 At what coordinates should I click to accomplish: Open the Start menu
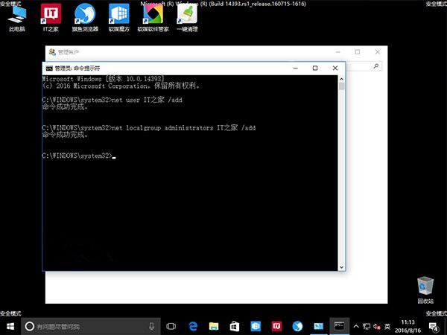click(10, 326)
